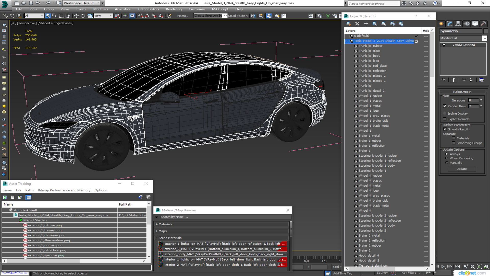Delete highlighted layer using X icon

(x=357, y=24)
